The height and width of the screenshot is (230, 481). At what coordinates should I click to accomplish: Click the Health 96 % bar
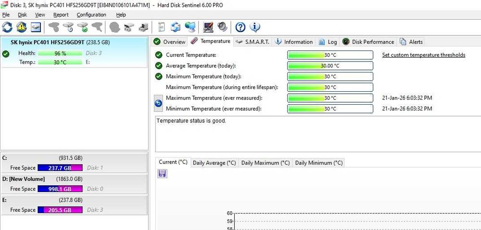click(60, 53)
